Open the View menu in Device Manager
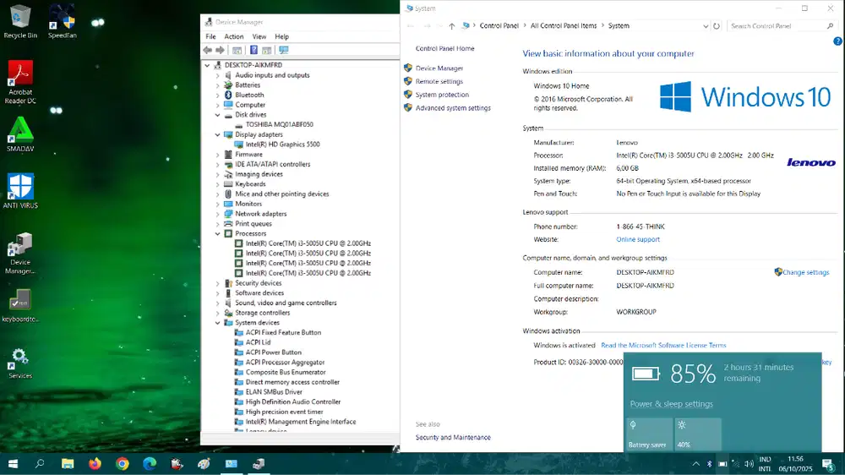The image size is (845, 475). pos(259,36)
